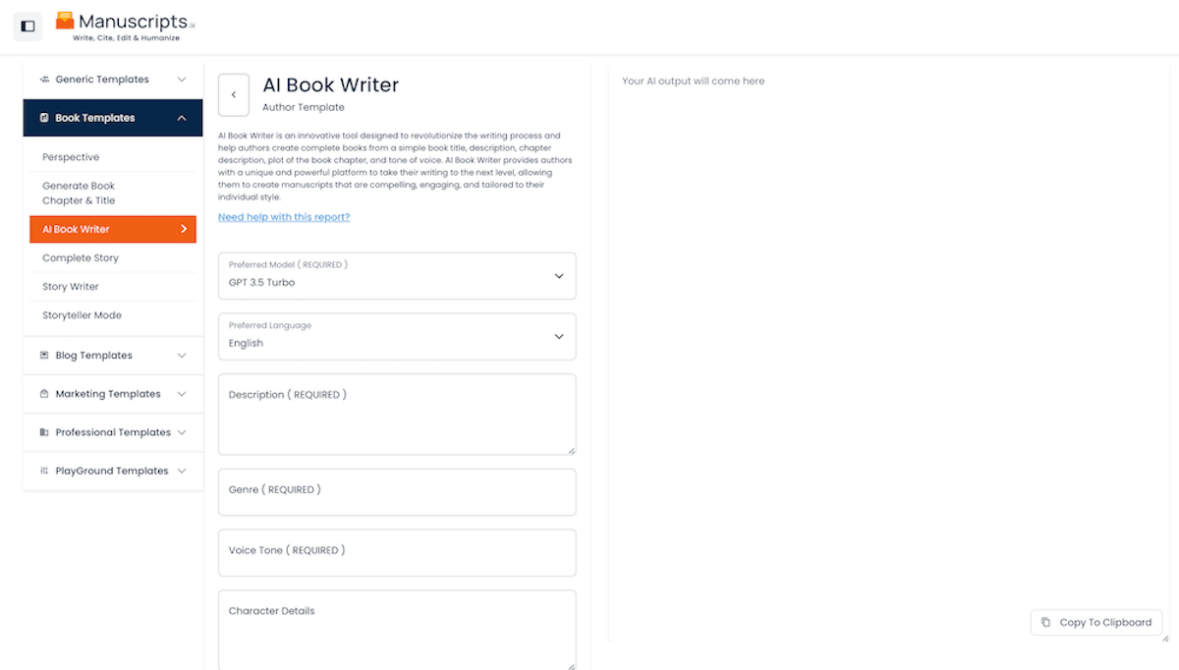This screenshot has width=1179, height=670.
Task: Click the Manuscripts logo icon
Action: [65, 21]
